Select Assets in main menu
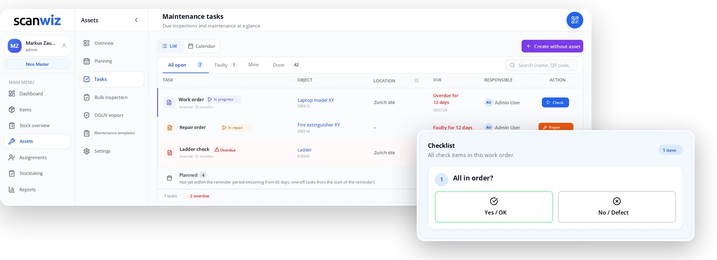 click(x=37, y=141)
